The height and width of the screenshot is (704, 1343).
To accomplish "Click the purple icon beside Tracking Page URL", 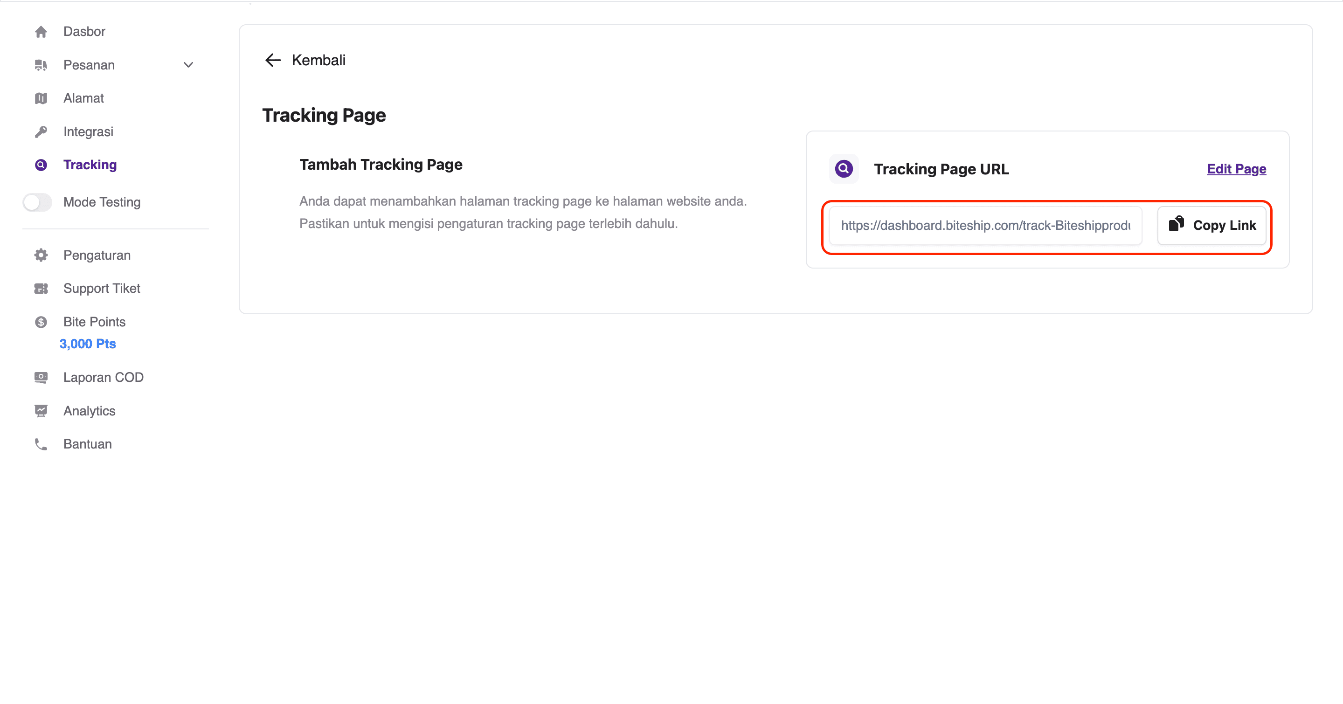I will point(844,169).
